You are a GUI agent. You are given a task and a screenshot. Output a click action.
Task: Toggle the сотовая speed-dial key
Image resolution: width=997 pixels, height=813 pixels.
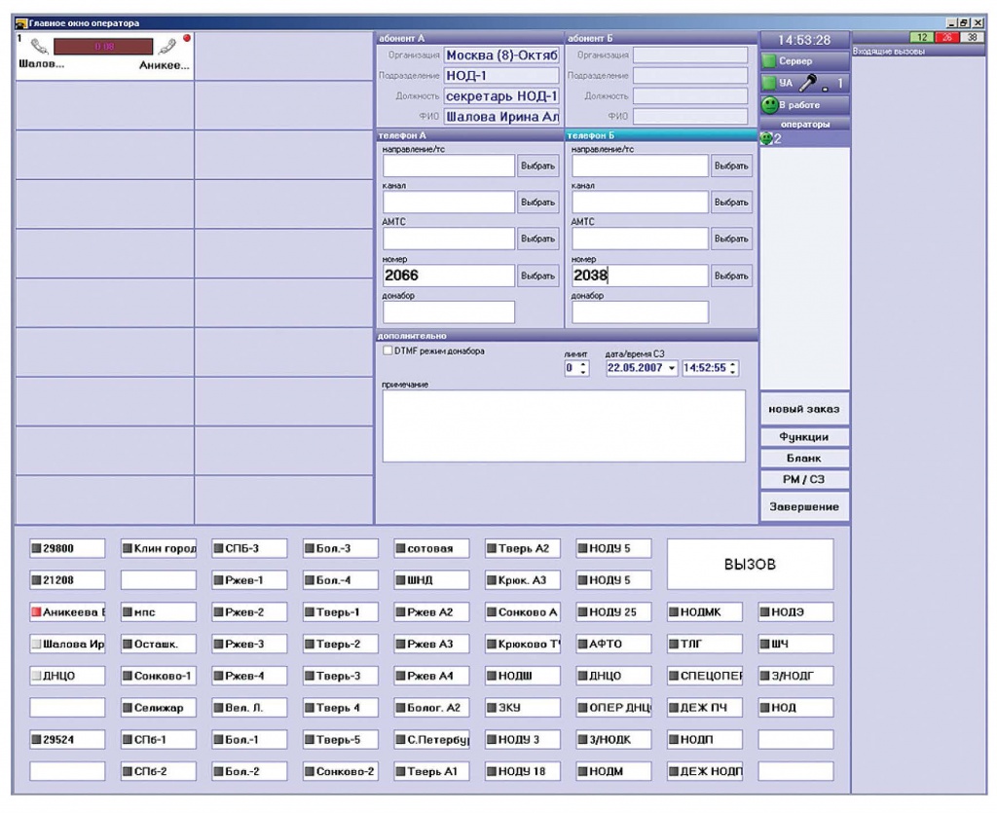point(429,549)
